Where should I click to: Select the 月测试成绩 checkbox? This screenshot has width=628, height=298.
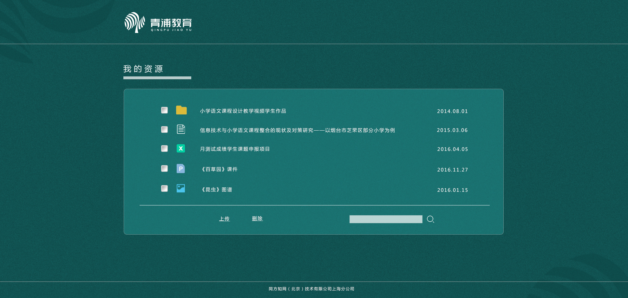point(164,148)
